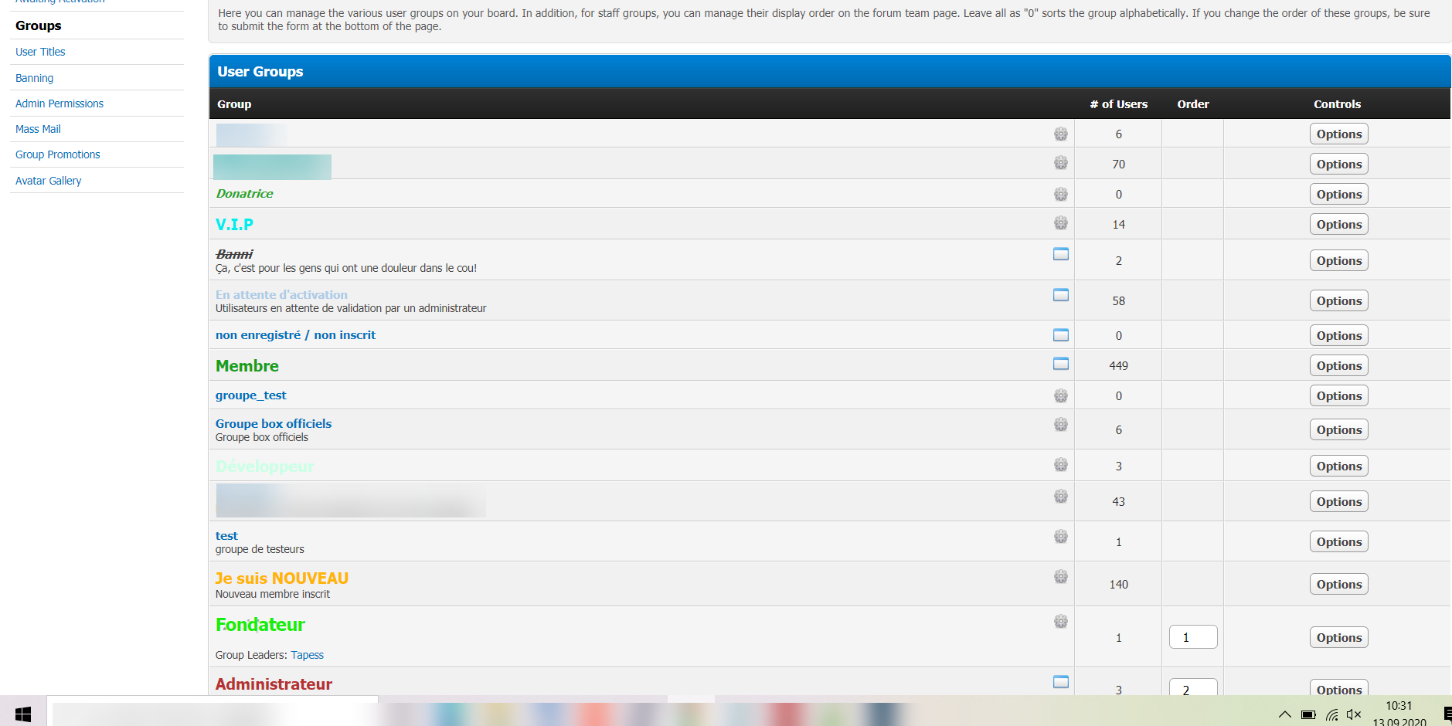Open Options for En attente d'activation
Image resolution: width=1452 pixels, height=726 pixels.
(x=1339, y=301)
